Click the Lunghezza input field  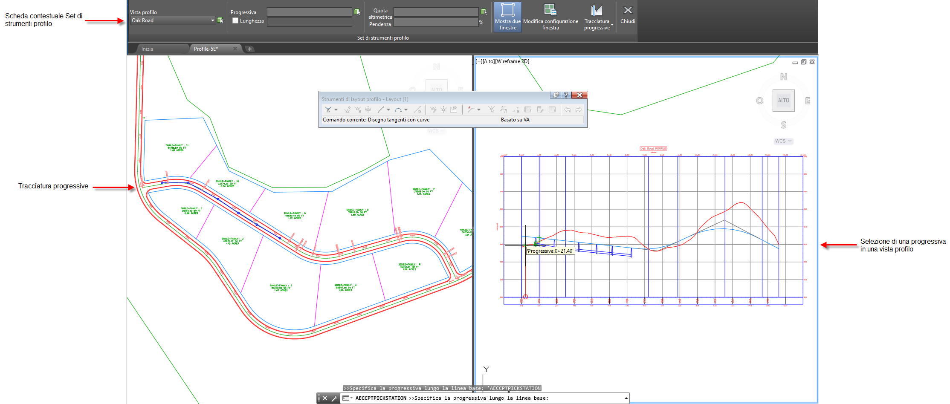click(x=309, y=22)
